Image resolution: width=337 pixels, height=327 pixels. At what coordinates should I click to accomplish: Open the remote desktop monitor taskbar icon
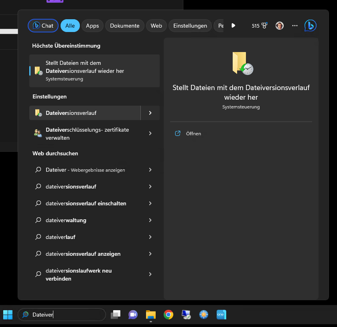(186, 315)
